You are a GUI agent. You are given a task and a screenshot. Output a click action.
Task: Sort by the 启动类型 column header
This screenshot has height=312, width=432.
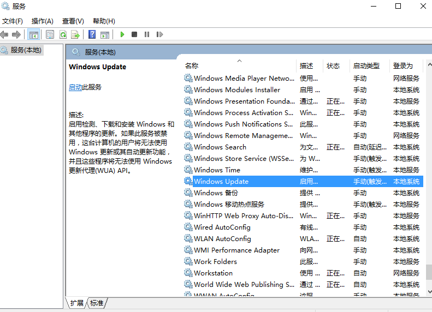(x=370, y=66)
